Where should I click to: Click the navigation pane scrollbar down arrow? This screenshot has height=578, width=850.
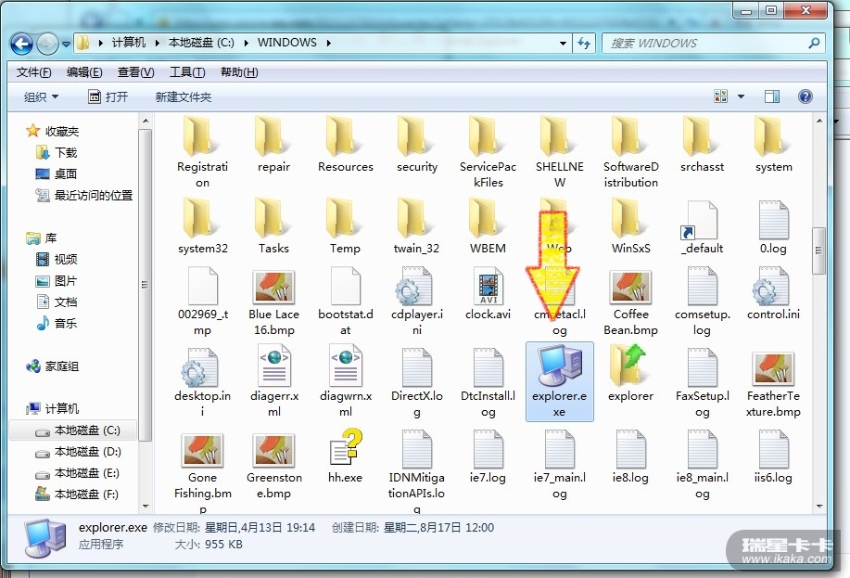(x=146, y=507)
